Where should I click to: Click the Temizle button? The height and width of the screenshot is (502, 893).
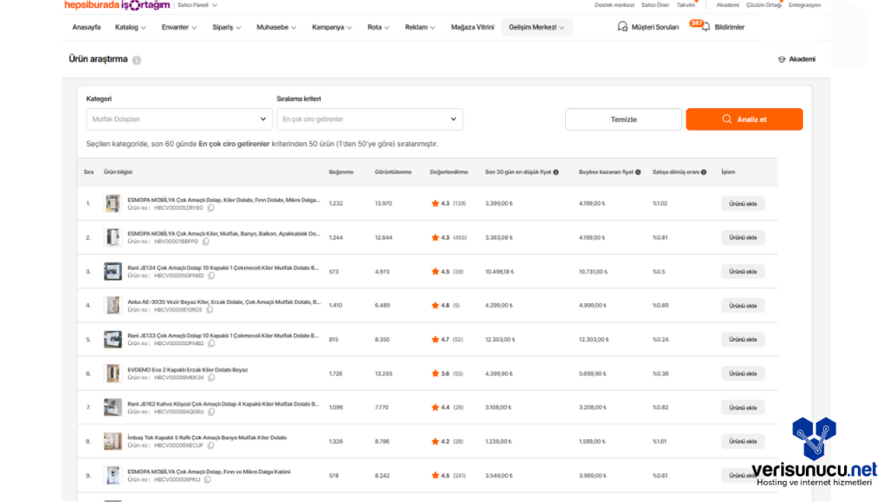[624, 119]
